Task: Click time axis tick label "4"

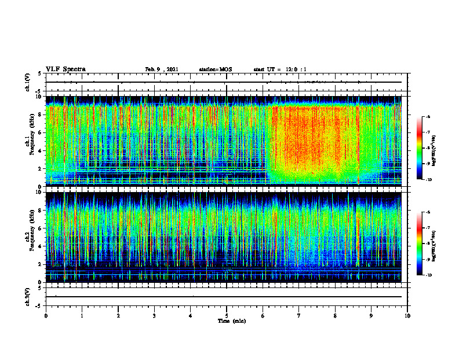Action: point(191,316)
